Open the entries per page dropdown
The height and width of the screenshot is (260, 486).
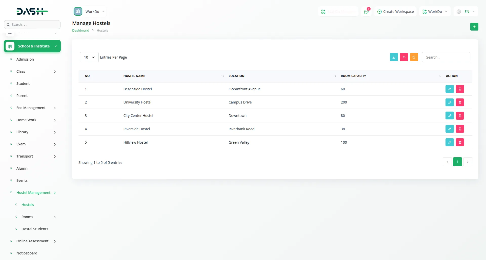[89, 57]
